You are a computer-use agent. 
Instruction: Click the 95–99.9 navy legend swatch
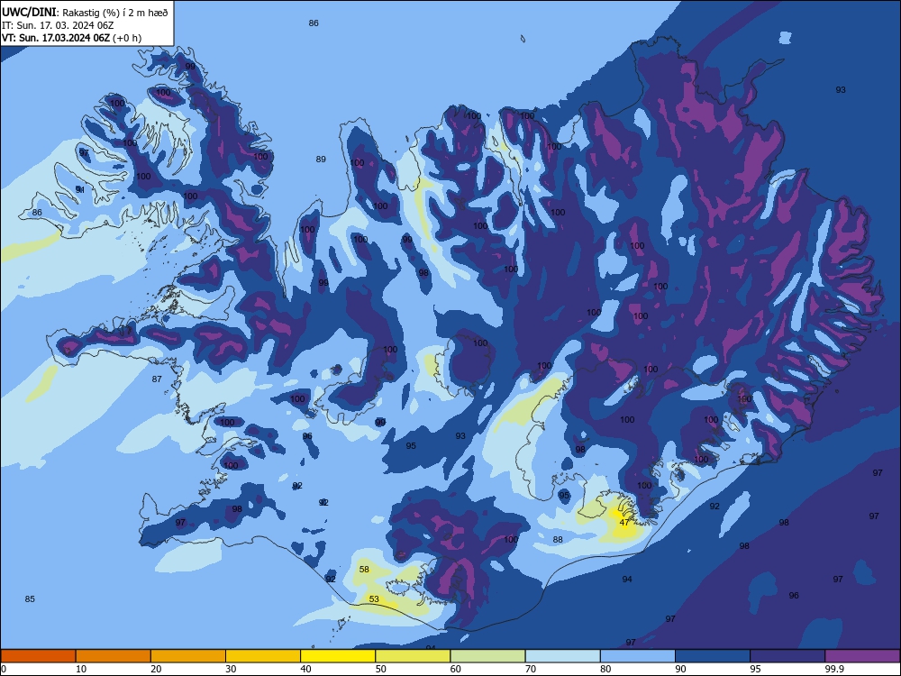pyautogui.click(x=787, y=656)
